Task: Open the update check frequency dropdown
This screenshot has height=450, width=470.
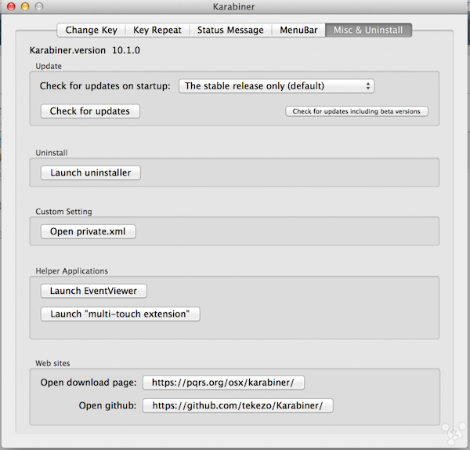Action: (277, 86)
